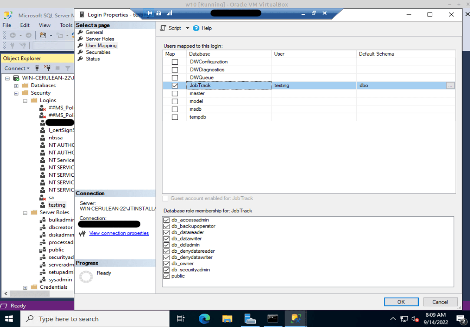The image size is (470, 327).
Task: Uncheck the db_denydatareader role
Action: click(x=167, y=251)
